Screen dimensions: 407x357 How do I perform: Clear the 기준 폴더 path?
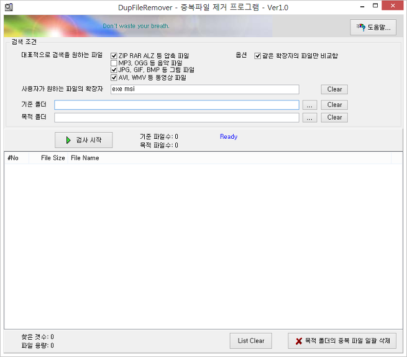pos(334,105)
